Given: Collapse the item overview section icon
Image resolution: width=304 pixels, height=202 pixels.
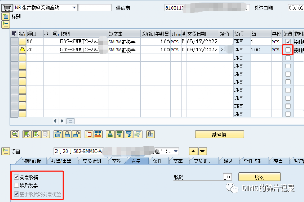Looking at the screenshot, I should coord(5,25).
